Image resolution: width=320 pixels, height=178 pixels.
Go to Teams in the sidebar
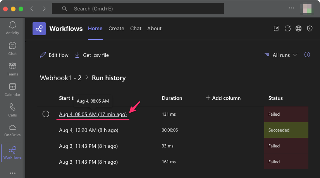pyautogui.click(x=12, y=69)
